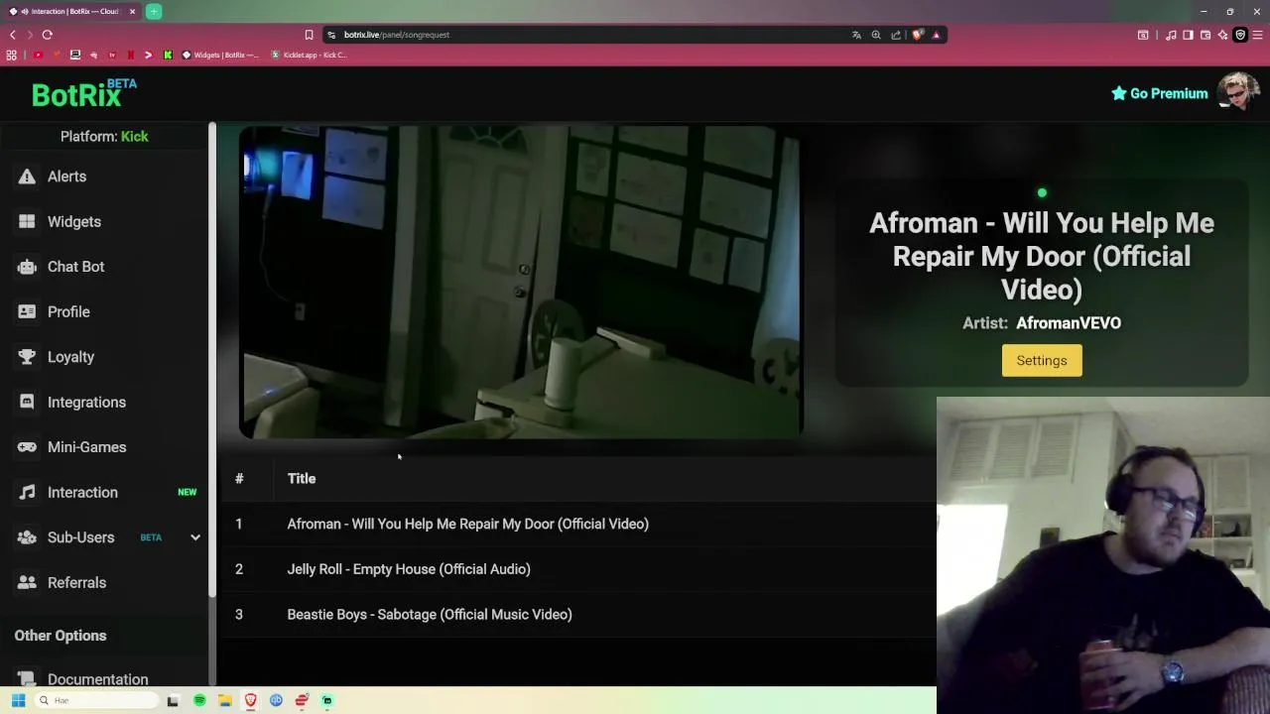Screen dimensions: 1270x714
Task: Click the translate page icon in address bar
Action: (x=856, y=35)
